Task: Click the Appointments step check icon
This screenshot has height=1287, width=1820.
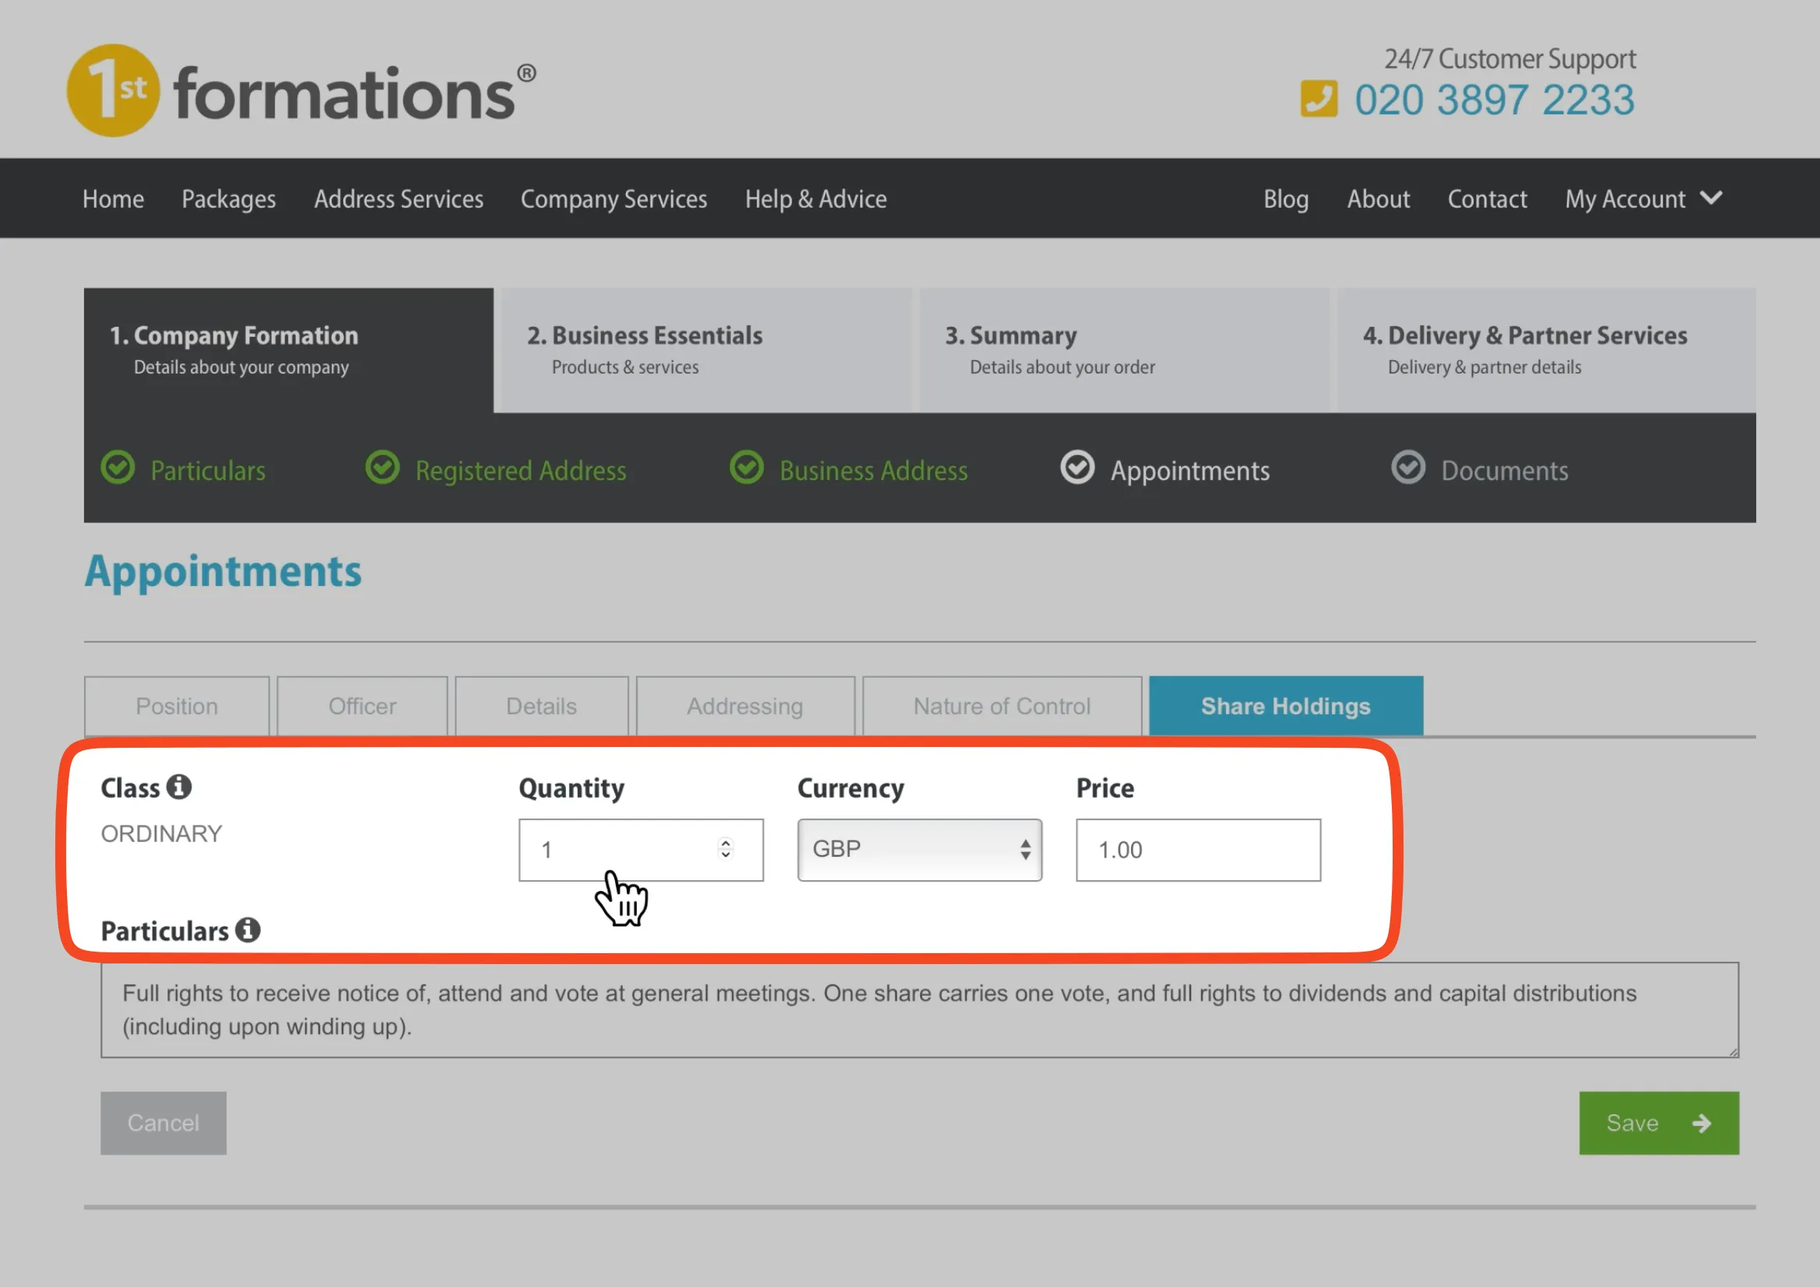Action: [1077, 468]
